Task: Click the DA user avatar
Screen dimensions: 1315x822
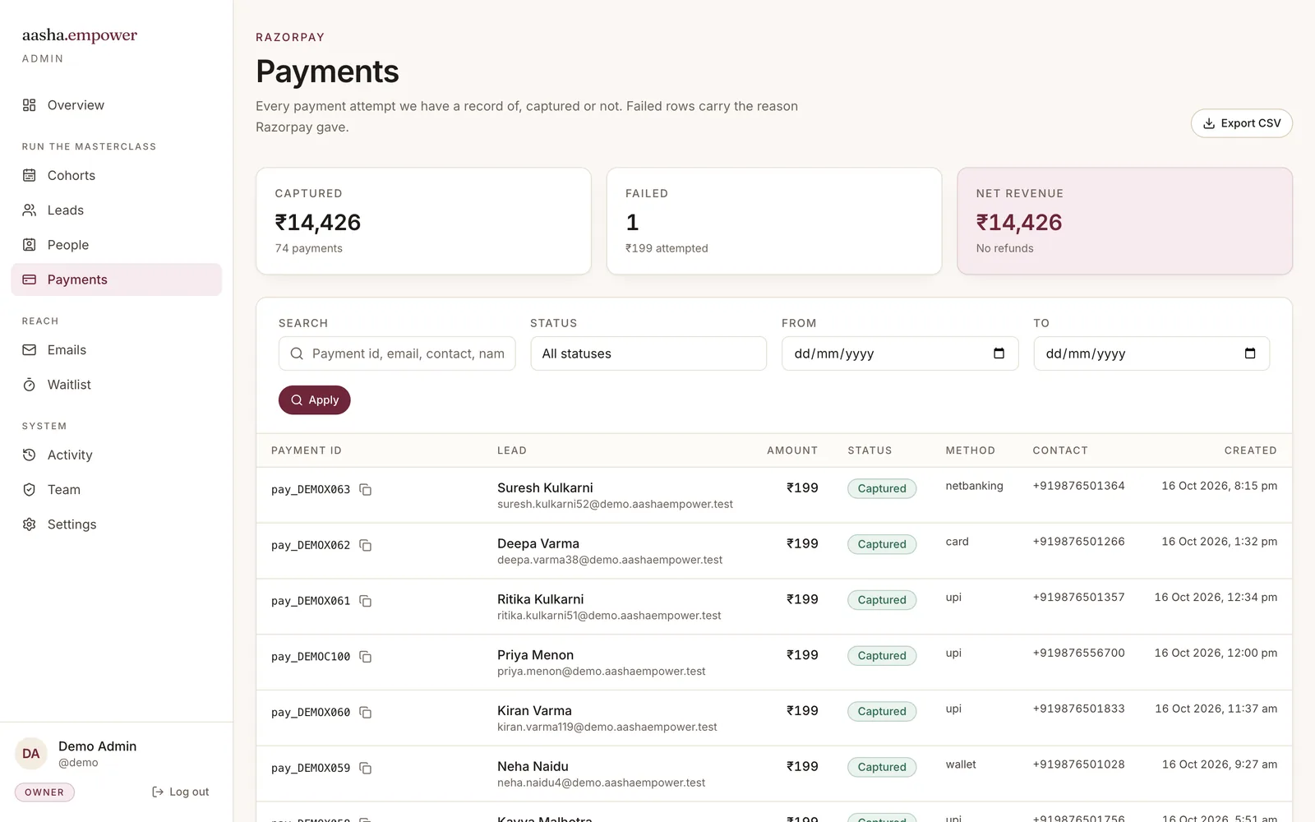Action: point(31,754)
